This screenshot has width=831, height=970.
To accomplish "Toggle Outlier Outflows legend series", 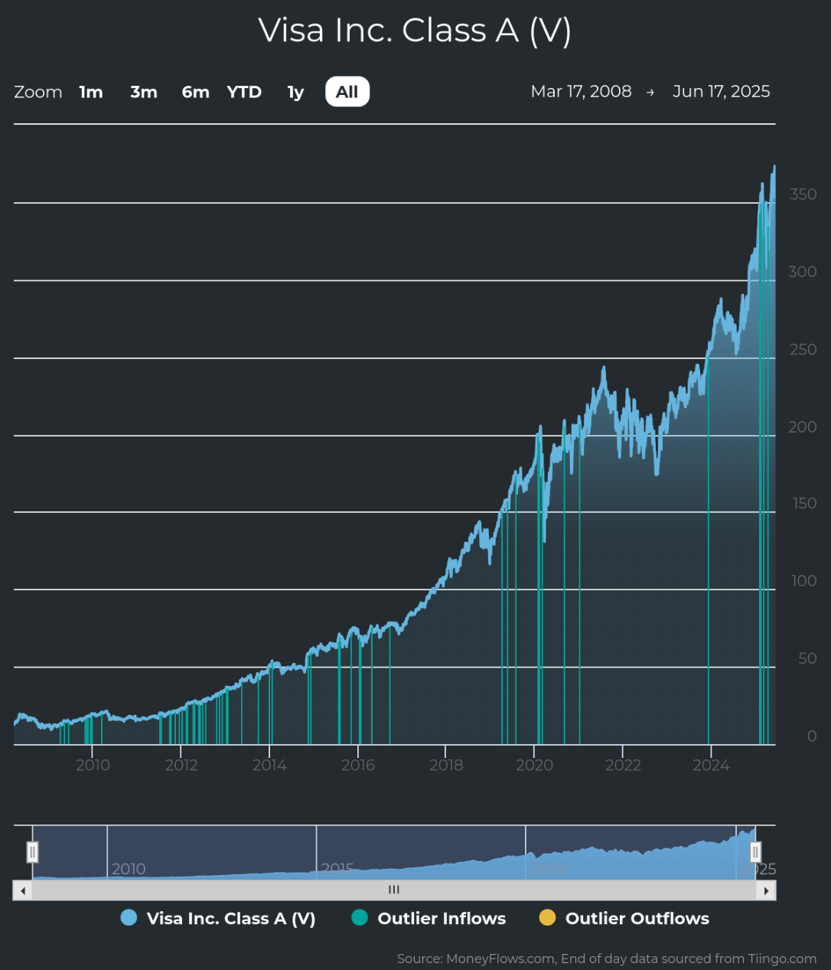I will 624,918.
